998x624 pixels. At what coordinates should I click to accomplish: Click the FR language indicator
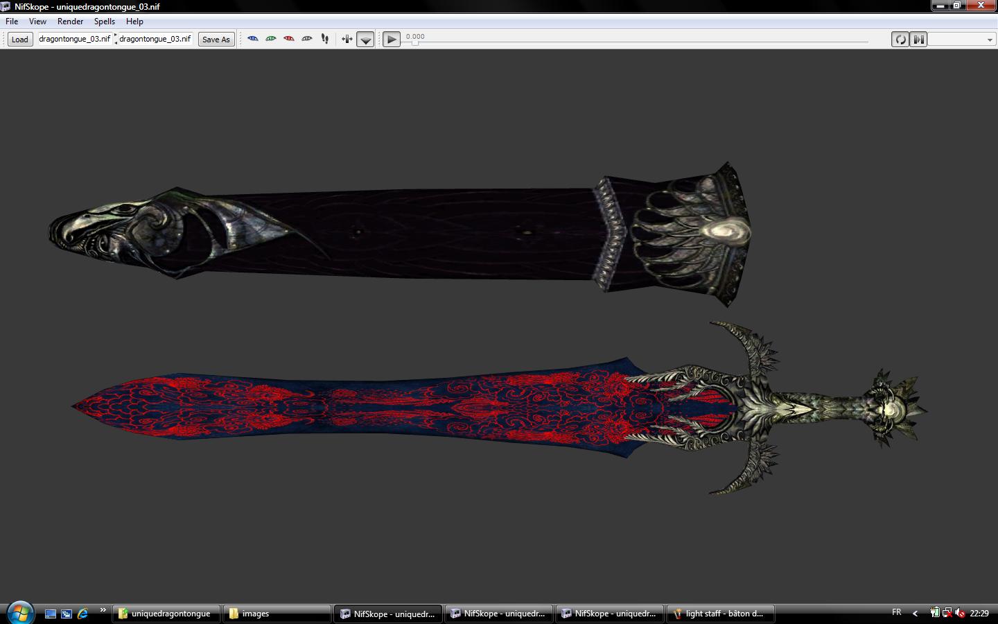coord(897,612)
